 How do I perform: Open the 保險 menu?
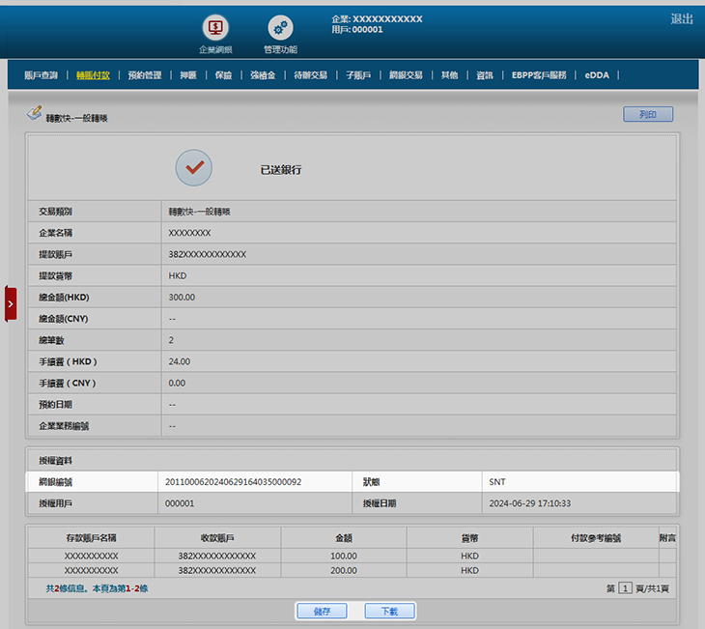223,74
